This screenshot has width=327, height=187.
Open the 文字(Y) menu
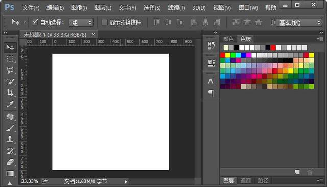tap(127, 8)
